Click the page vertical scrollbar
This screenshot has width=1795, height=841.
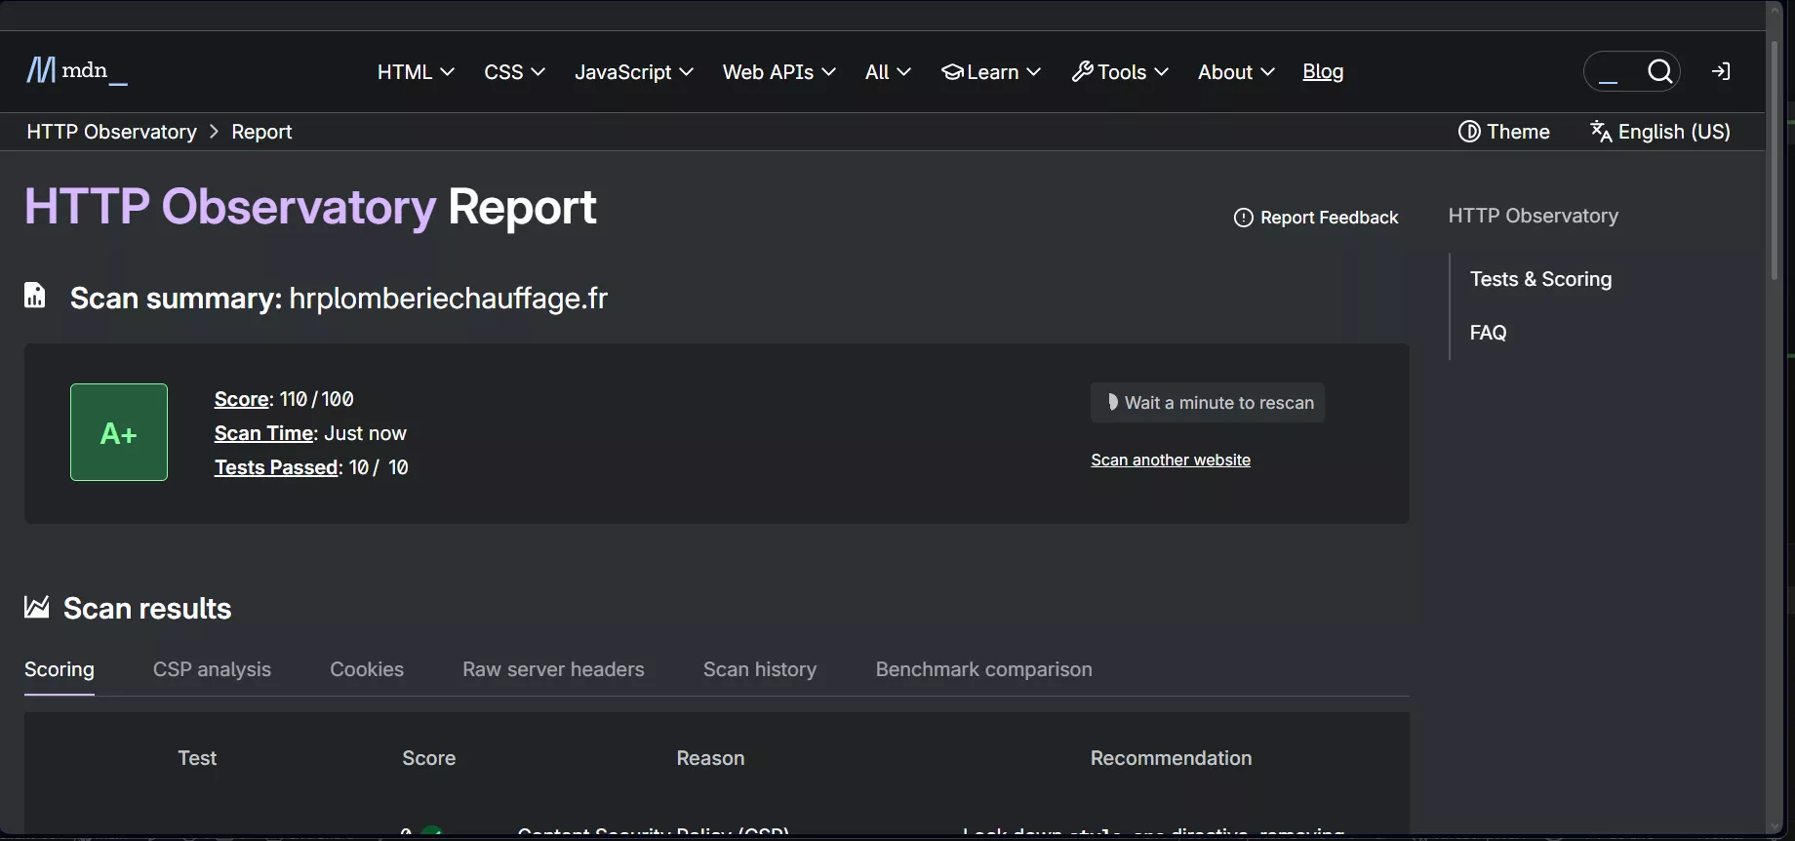click(1775, 161)
